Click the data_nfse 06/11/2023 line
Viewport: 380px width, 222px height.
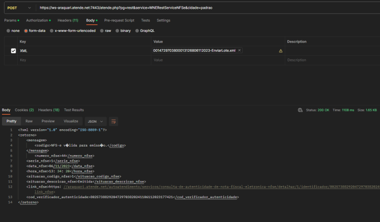[x=60, y=166]
